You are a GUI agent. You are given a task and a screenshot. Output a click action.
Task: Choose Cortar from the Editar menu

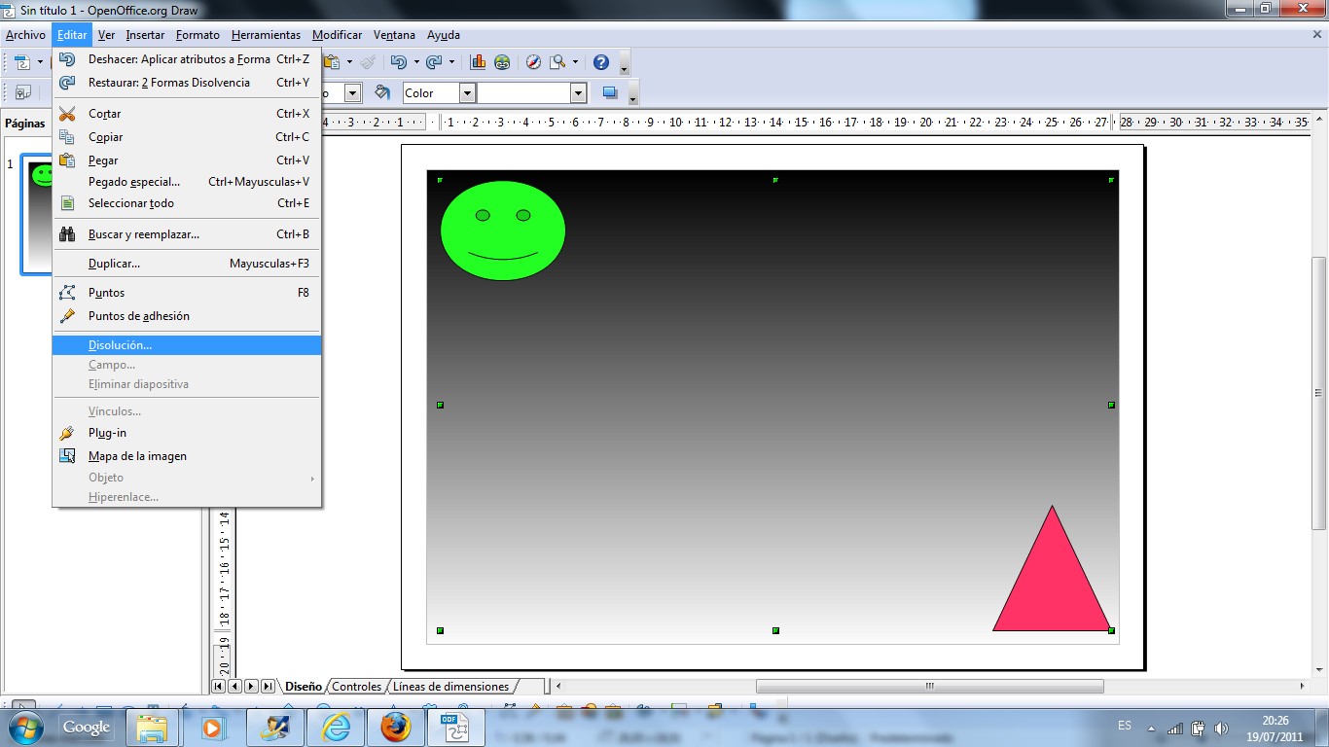(187, 114)
